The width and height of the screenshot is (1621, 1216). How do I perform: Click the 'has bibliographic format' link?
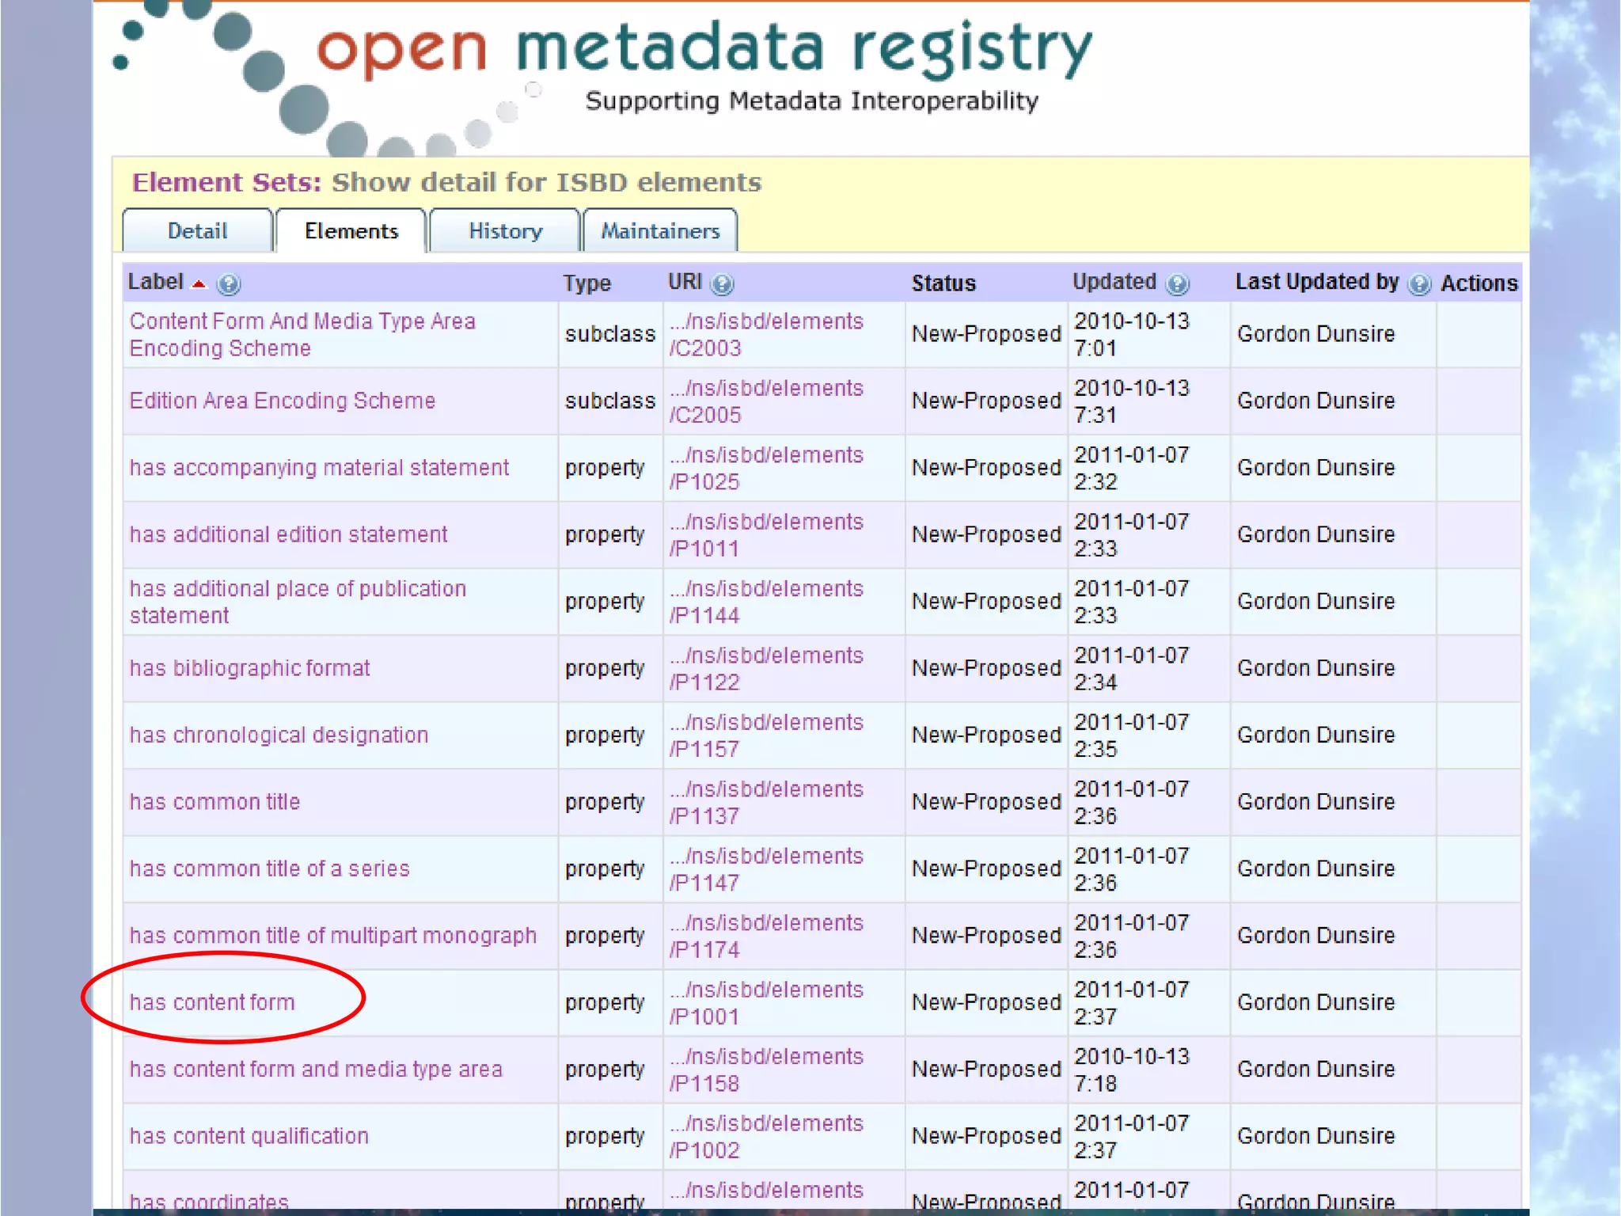[249, 668]
